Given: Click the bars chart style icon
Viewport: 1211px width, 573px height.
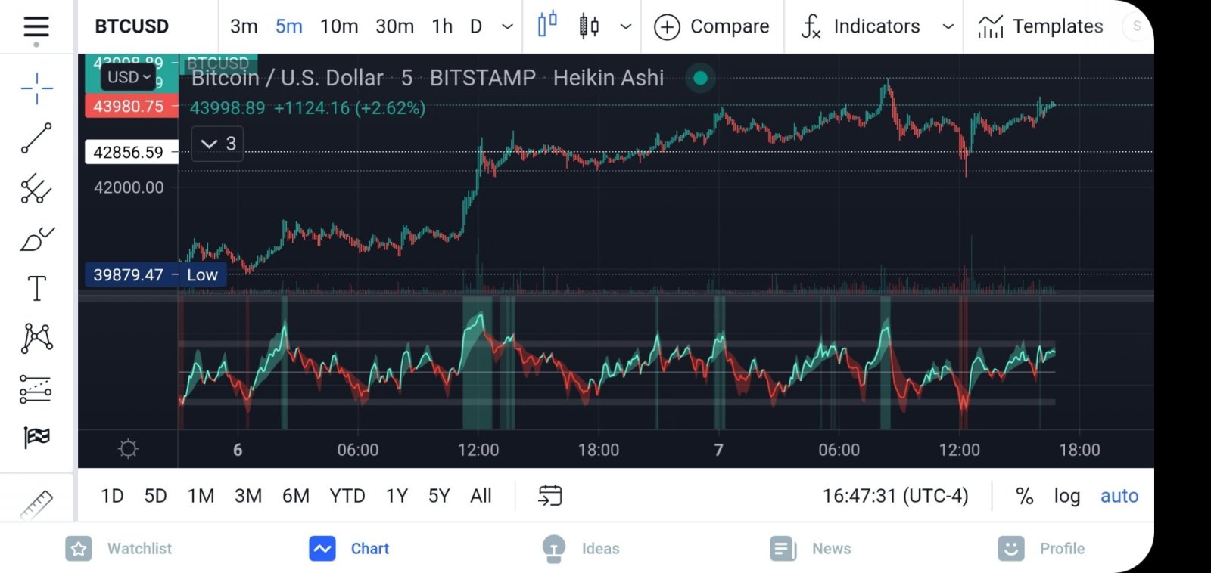Looking at the screenshot, I should (x=547, y=25).
